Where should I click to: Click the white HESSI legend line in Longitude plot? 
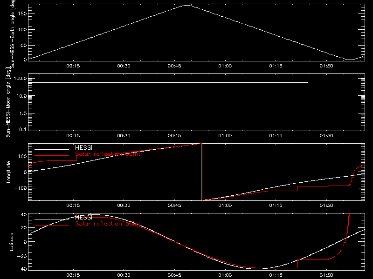click(52, 149)
